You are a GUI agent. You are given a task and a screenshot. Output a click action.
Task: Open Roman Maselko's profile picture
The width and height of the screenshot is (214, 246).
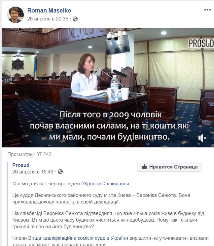[x=16, y=15]
